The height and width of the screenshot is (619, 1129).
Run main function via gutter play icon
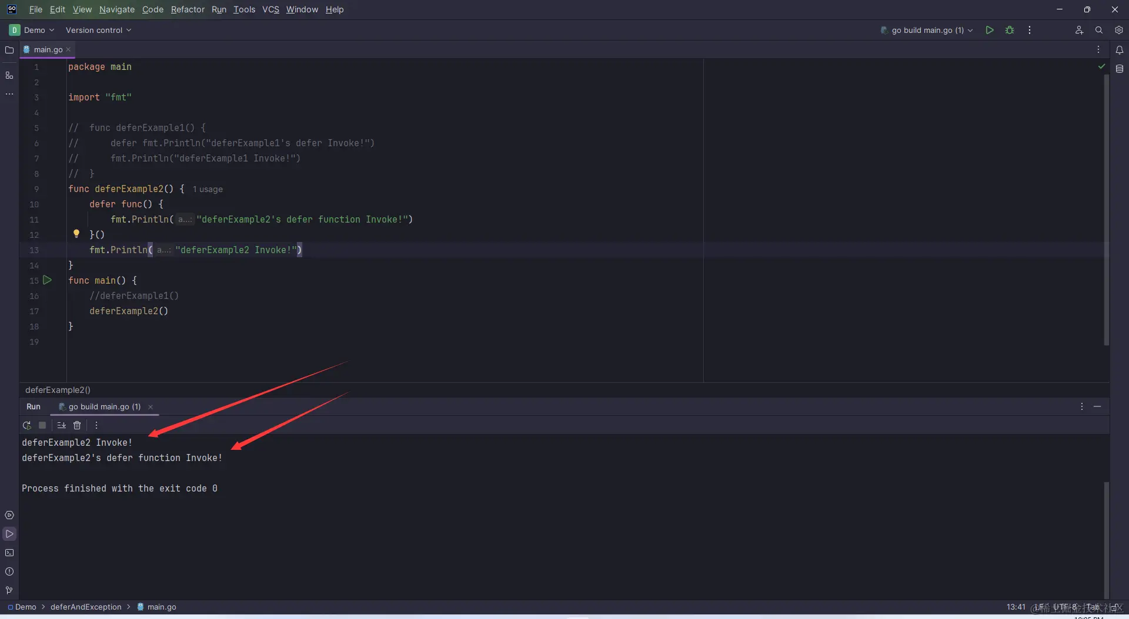[x=48, y=280]
